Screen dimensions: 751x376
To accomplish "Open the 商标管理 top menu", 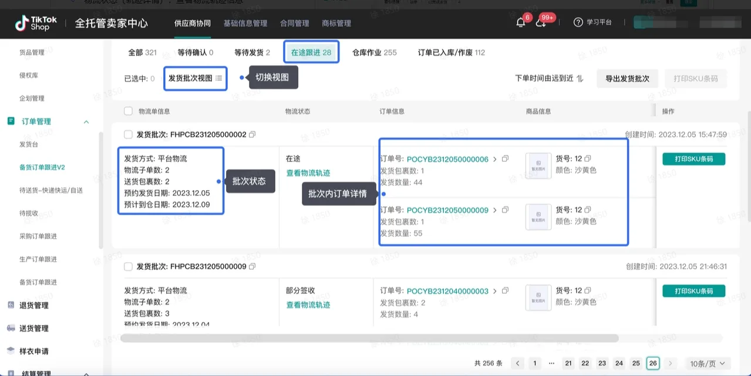I will tap(336, 23).
